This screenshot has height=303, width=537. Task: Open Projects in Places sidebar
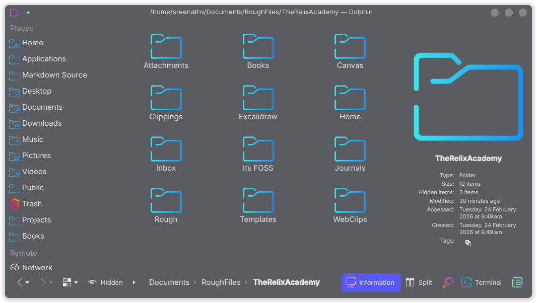click(30, 220)
